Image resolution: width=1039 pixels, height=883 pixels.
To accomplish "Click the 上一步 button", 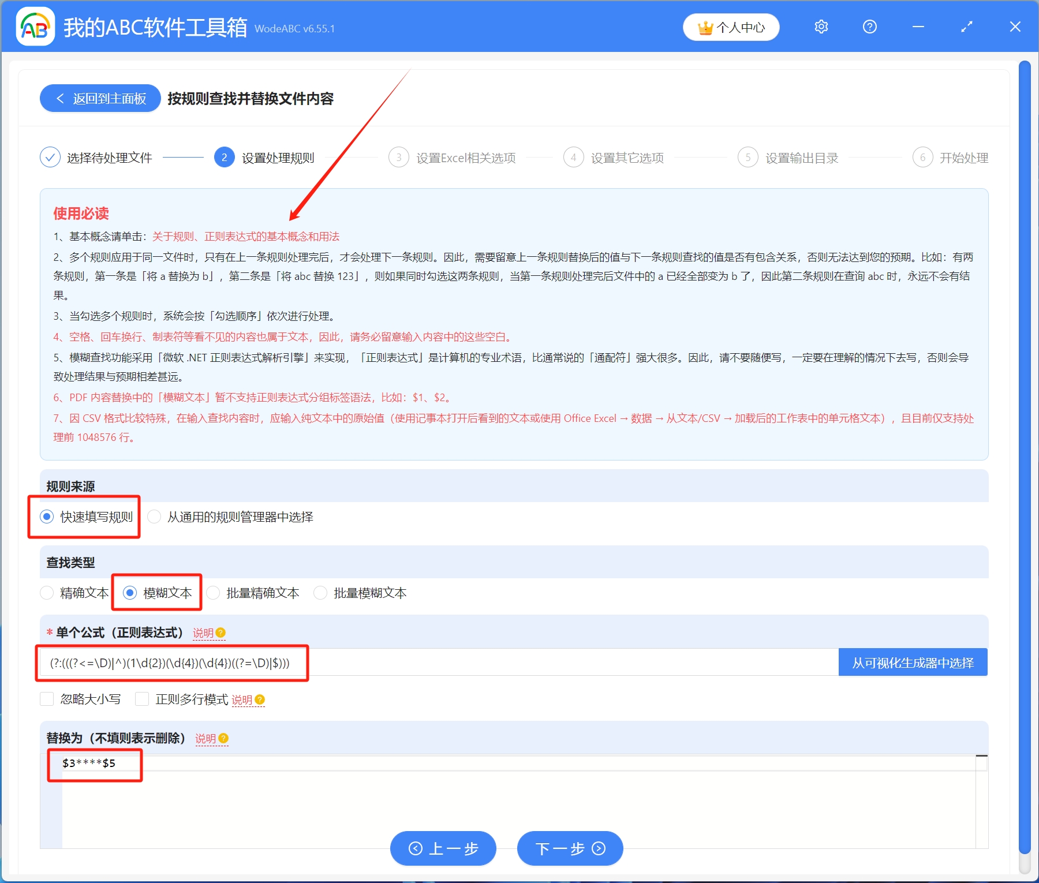I will [443, 848].
